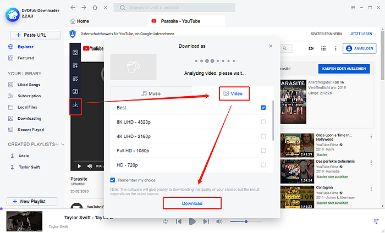This screenshot has height=233, width=385.
Task: Stop loading with the X navigation icon
Action: 106,8
